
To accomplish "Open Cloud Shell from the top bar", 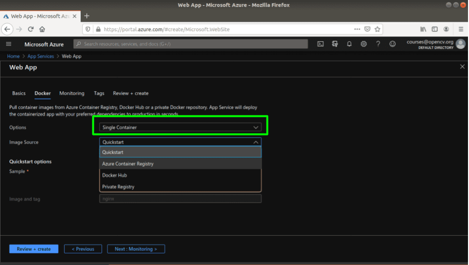I will pyautogui.click(x=321, y=44).
